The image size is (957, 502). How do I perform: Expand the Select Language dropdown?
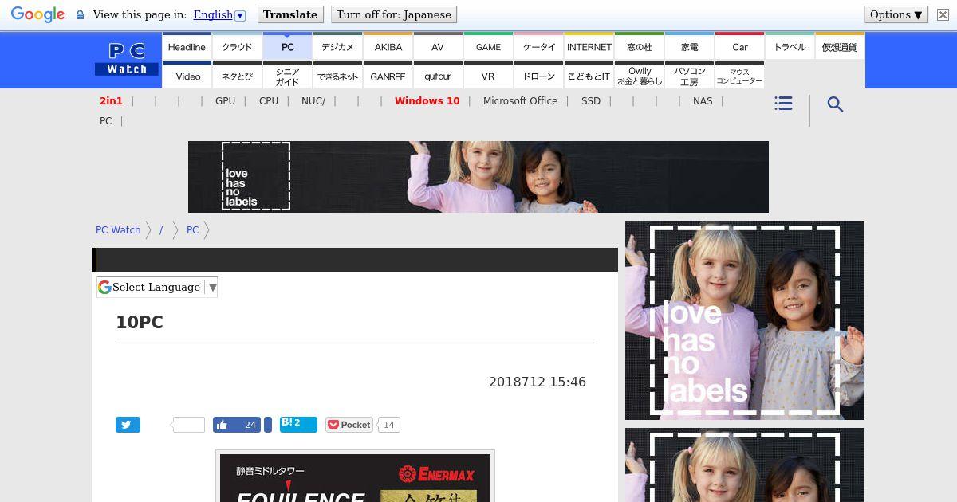[157, 287]
